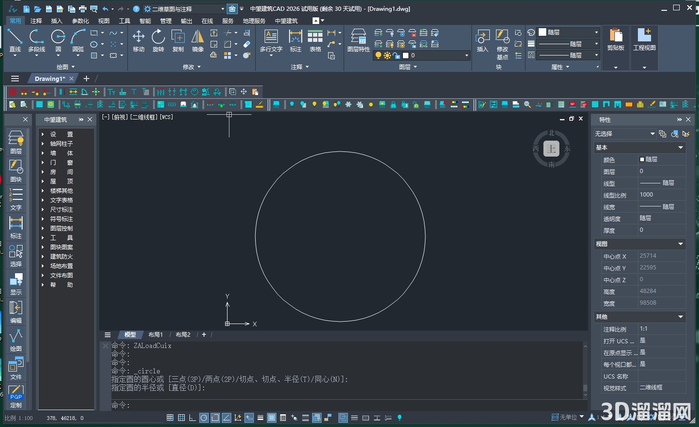This screenshot has height=427, width=699.
Task: Activate the 移动 move tool
Action: (x=139, y=40)
